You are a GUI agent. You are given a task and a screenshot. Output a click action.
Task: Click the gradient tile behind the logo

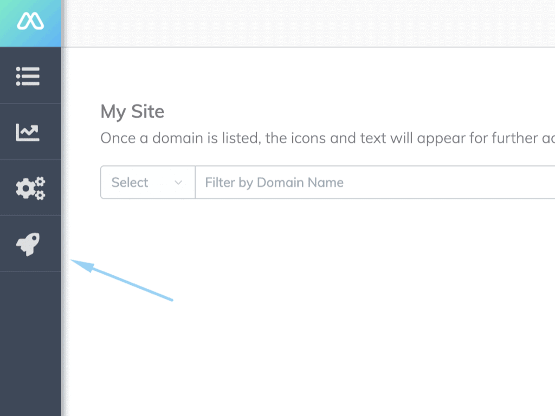click(30, 23)
